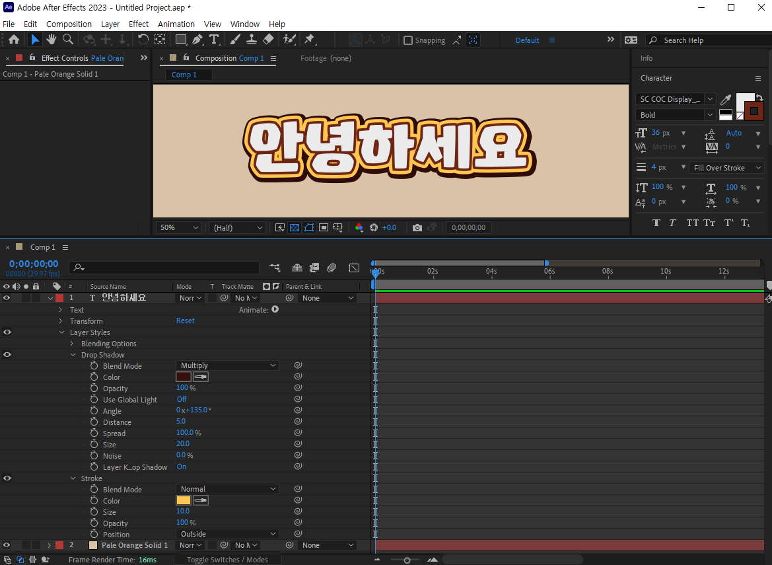Toggle Snapping in the toolbar

click(x=407, y=40)
